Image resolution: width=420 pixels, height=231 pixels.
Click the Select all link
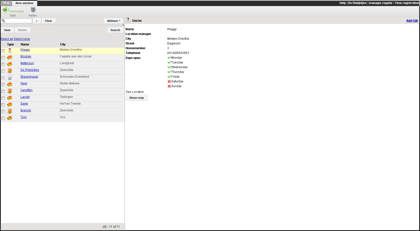pyautogui.click(x=7, y=39)
